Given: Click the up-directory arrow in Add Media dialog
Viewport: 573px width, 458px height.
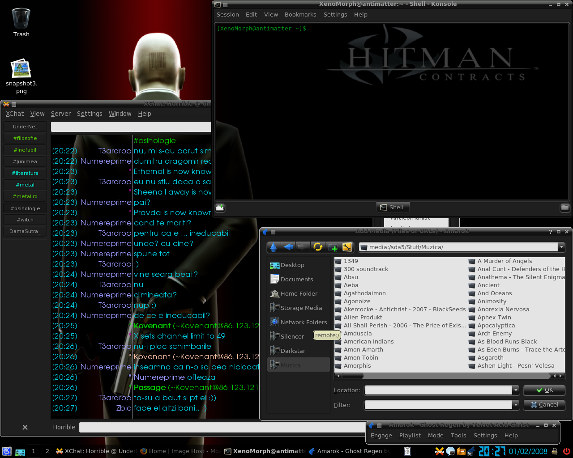Looking at the screenshot, I should [x=274, y=247].
